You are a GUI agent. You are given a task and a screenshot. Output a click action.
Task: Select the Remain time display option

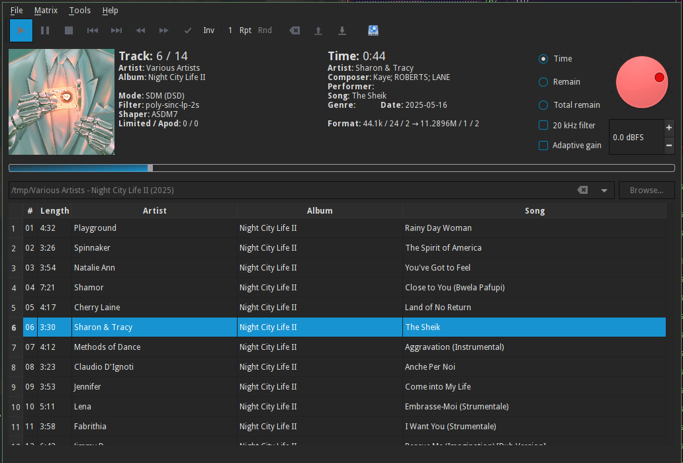[x=543, y=82]
